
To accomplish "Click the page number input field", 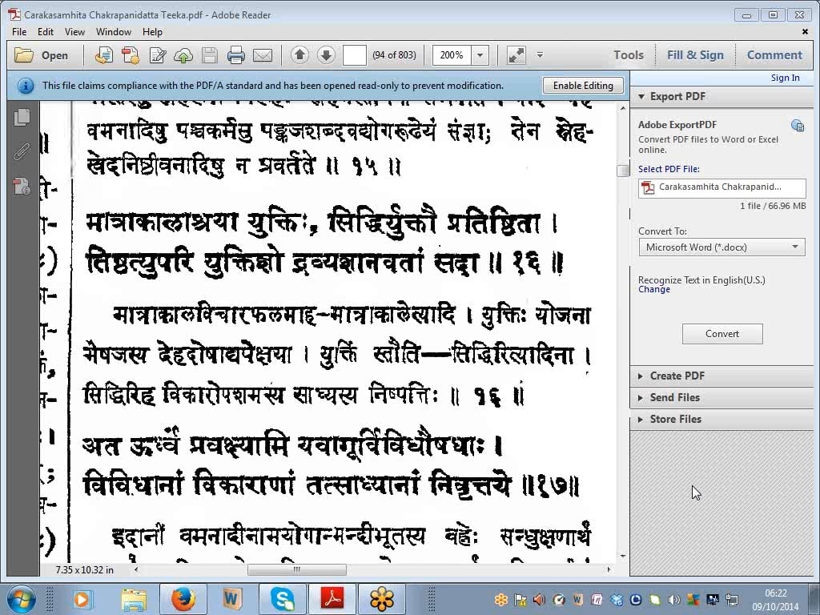I will pos(354,55).
